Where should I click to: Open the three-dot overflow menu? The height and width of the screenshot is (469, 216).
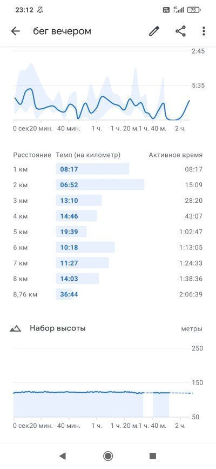tap(204, 31)
